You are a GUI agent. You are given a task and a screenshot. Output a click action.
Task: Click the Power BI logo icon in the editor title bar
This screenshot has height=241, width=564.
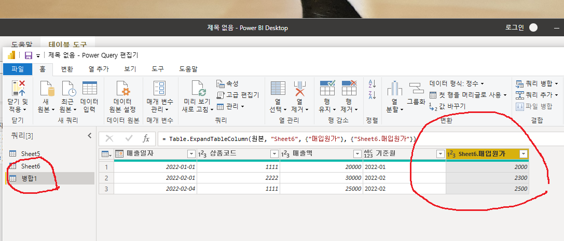[x=11, y=55]
